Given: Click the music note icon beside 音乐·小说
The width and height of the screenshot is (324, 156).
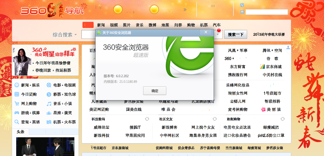Looking at the screenshot, I should tap(49, 103).
